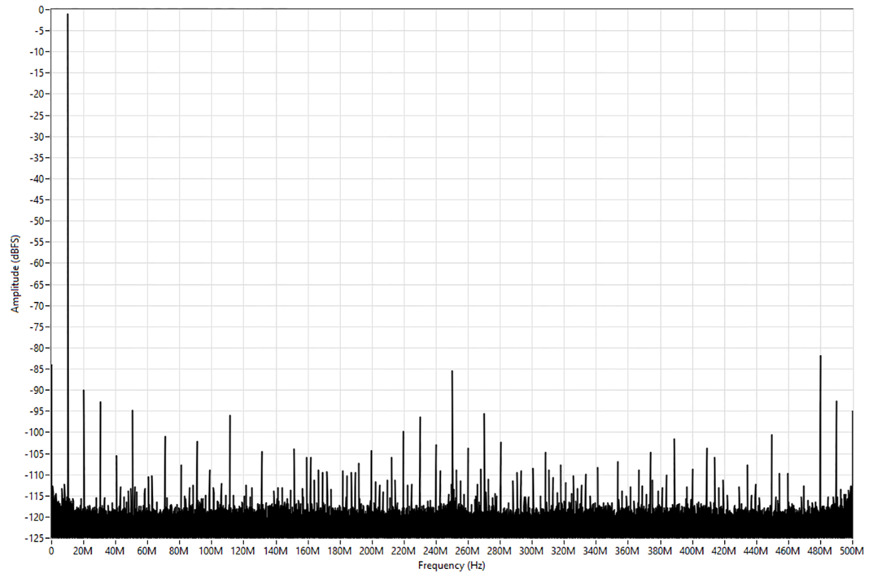Click the 60M frequency tick label
Viewport: 869px width, 578px height.
pyautogui.click(x=147, y=551)
